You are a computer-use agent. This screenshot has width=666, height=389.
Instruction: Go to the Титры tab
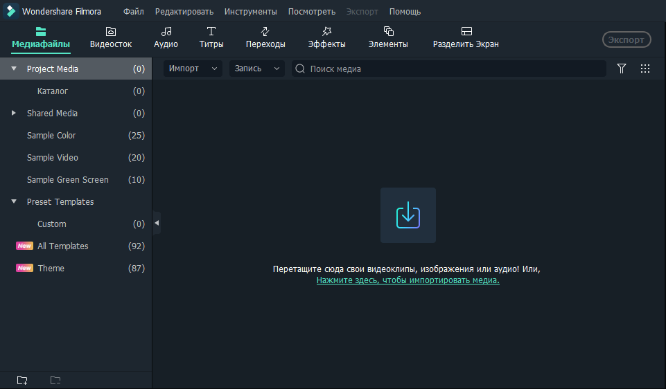(x=211, y=38)
